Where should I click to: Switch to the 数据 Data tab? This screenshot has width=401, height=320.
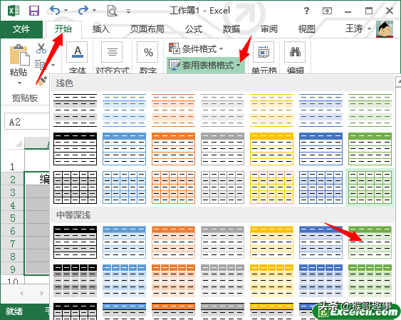[x=231, y=29]
